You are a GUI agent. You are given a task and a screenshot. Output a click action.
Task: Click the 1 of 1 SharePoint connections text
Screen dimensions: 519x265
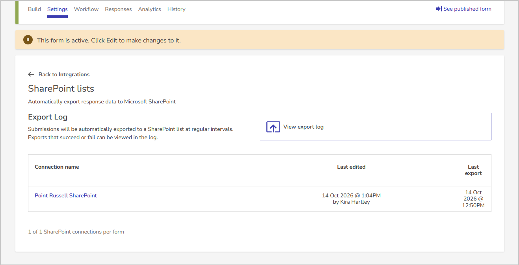(x=76, y=232)
